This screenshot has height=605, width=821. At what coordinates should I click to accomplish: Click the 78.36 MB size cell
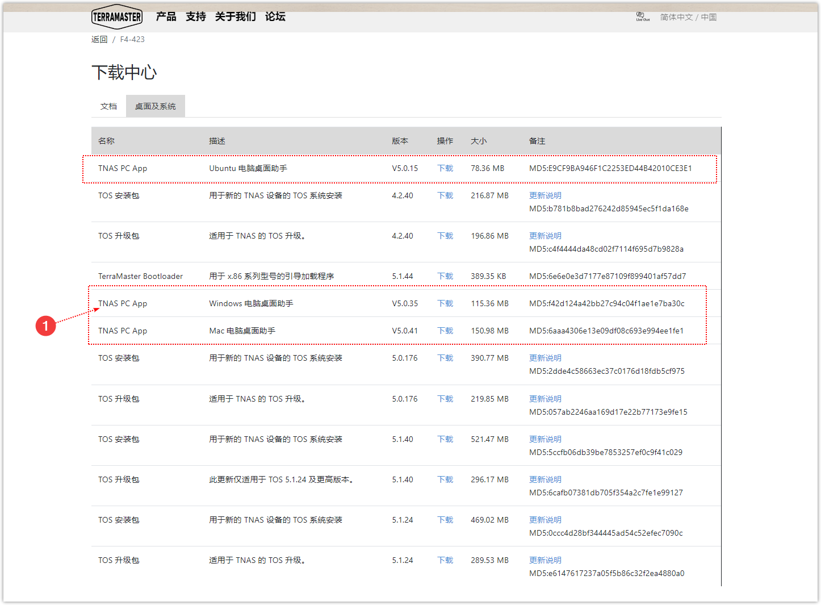coord(488,168)
